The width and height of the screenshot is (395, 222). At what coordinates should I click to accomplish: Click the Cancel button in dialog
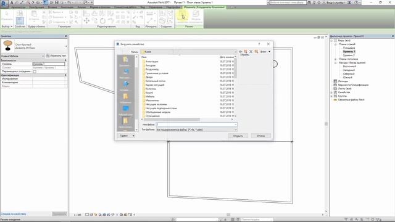[261, 136]
